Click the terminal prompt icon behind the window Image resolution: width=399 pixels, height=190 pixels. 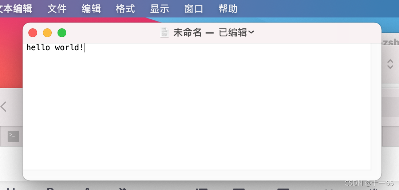(x=13, y=136)
